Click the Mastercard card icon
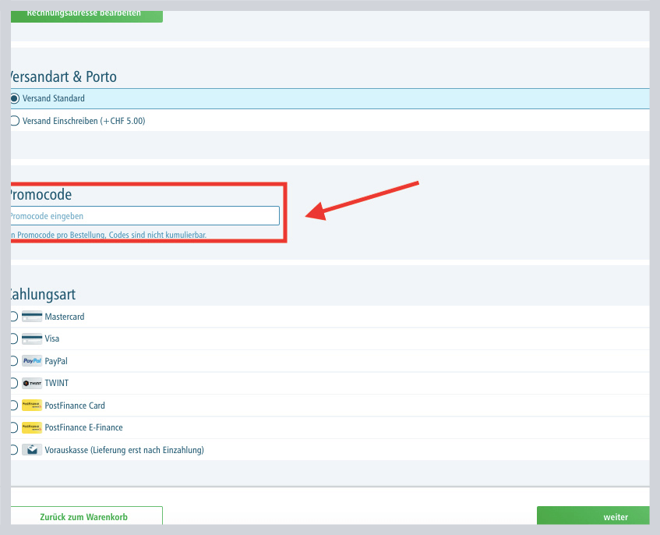Viewport: 660px width, 535px height. (x=32, y=317)
